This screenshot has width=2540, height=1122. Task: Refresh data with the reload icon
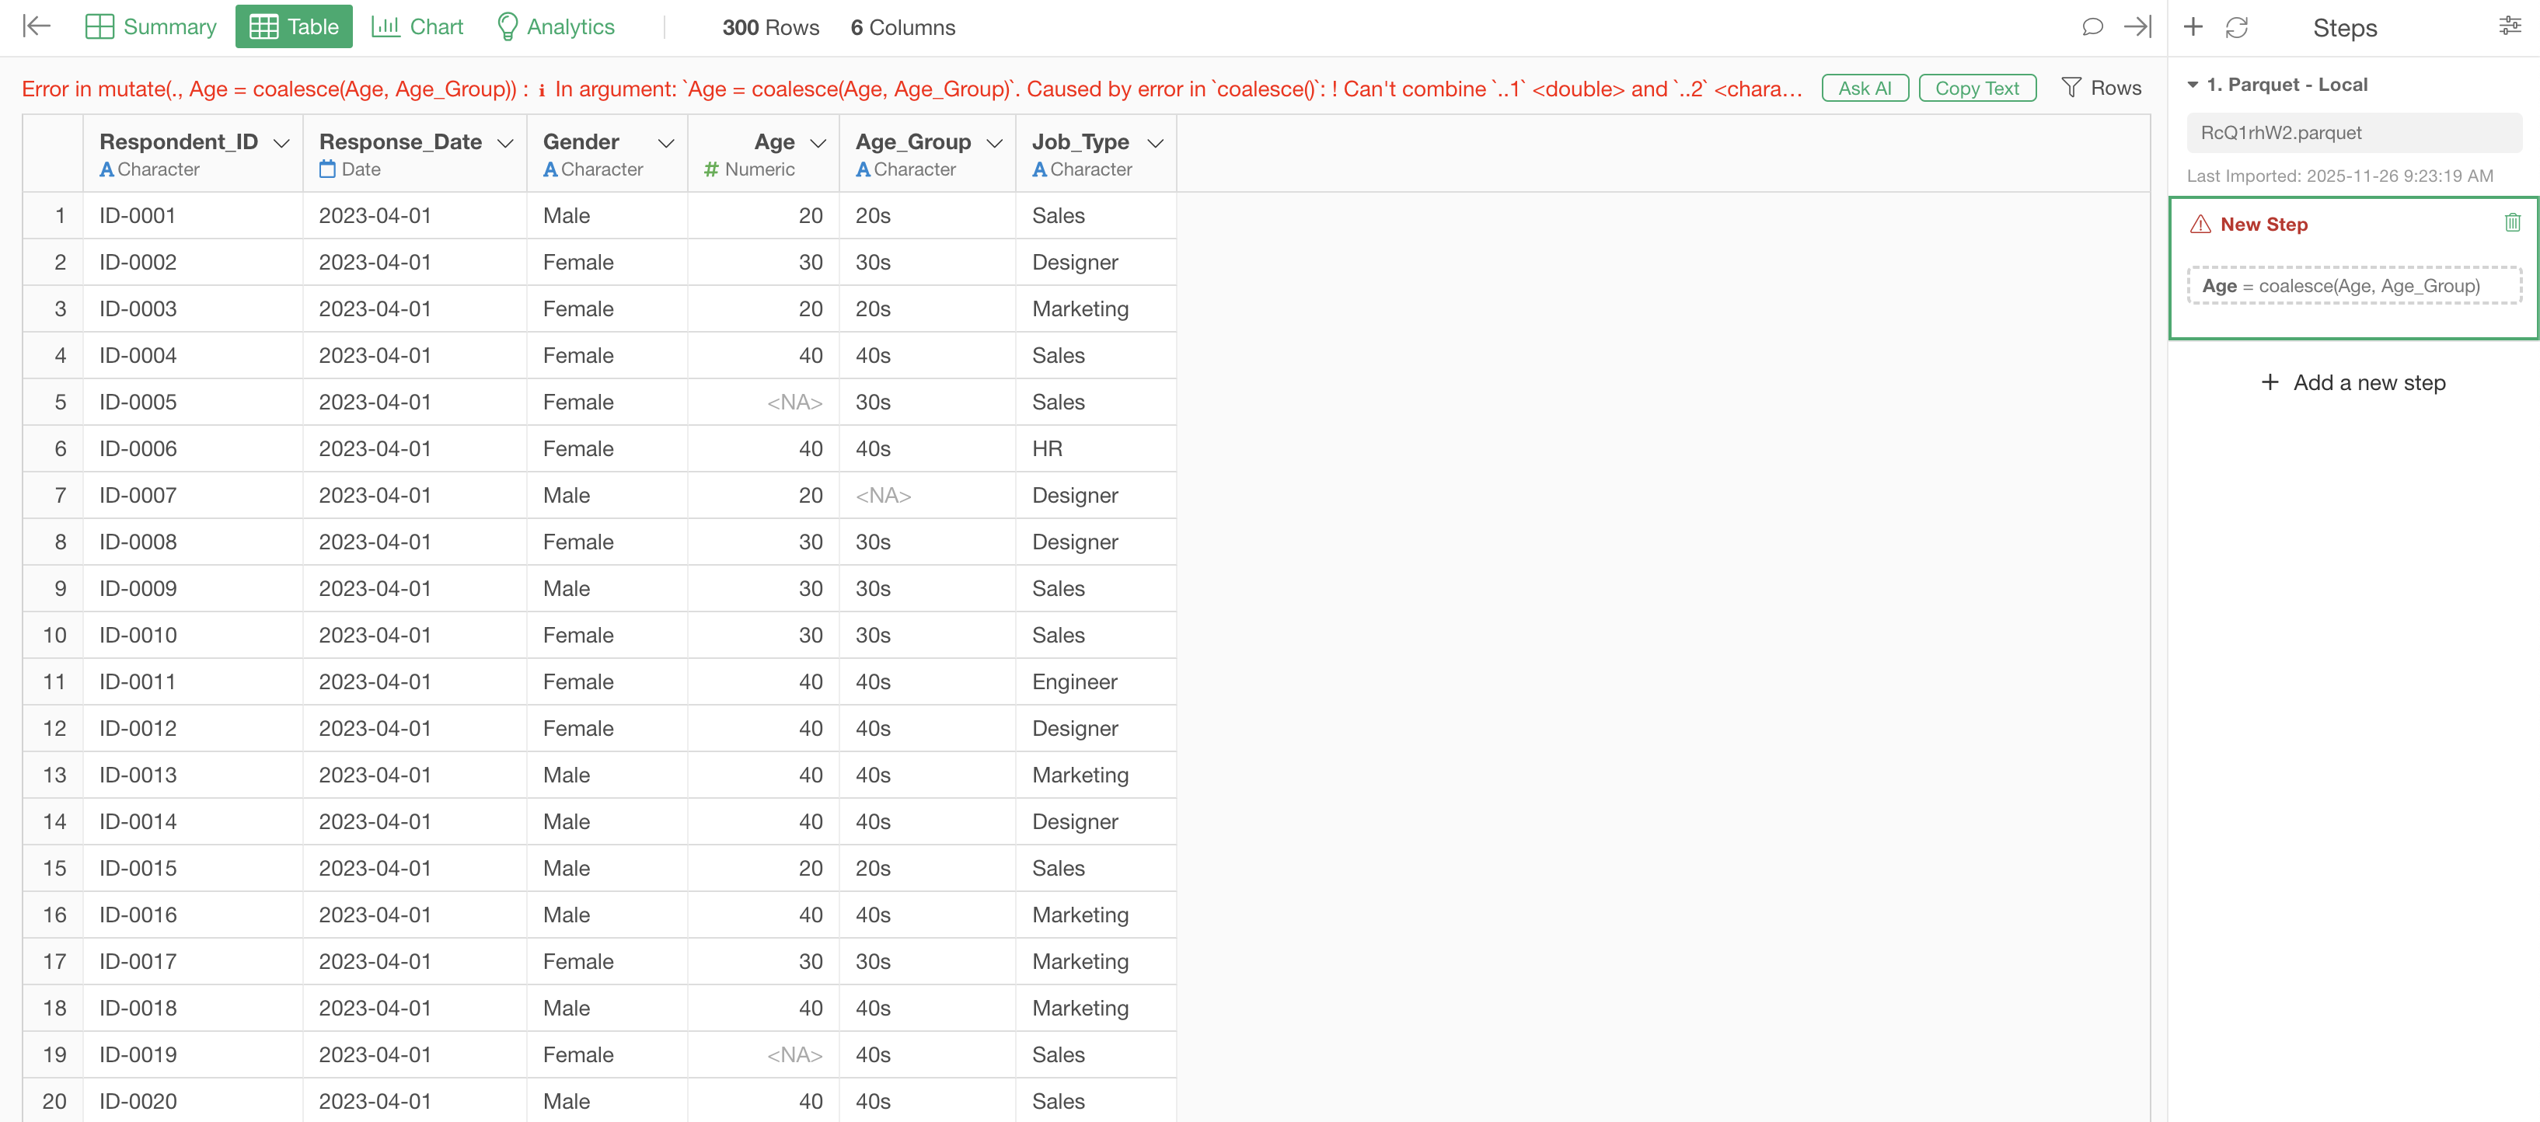pos(2236,28)
